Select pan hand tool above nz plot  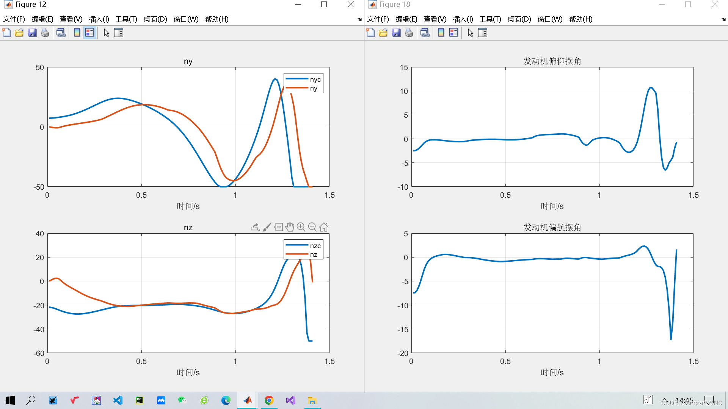[290, 227]
